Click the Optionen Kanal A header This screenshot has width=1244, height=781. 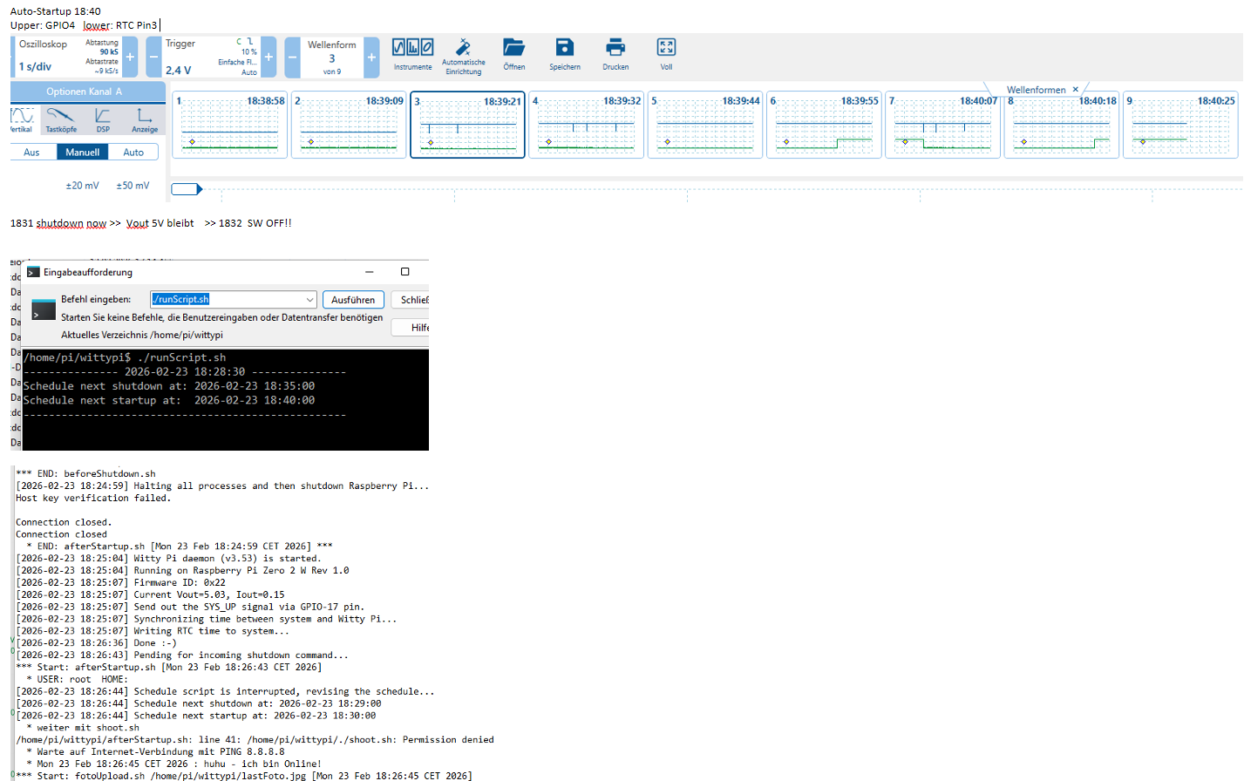pyautogui.click(x=85, y=92)
